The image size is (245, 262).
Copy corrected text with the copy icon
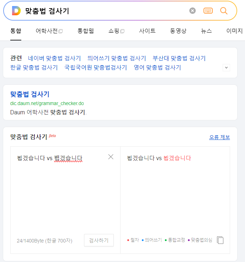220,240
